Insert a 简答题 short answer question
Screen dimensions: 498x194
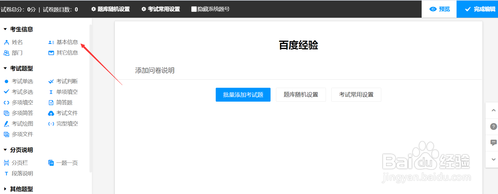coord(61,102)
